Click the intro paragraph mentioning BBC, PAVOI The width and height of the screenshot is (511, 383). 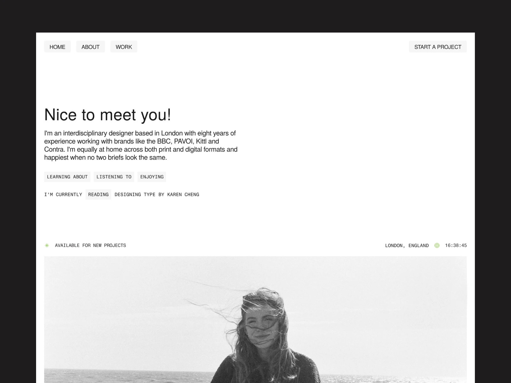point(141,145)
